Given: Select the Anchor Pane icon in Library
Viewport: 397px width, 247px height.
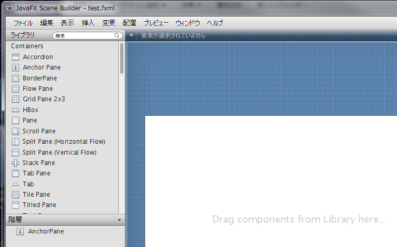Looking at the screenshot, I should 16,67.
